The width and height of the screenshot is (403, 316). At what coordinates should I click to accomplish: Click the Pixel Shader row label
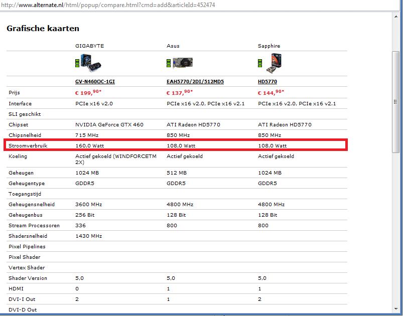pos(25,257)
